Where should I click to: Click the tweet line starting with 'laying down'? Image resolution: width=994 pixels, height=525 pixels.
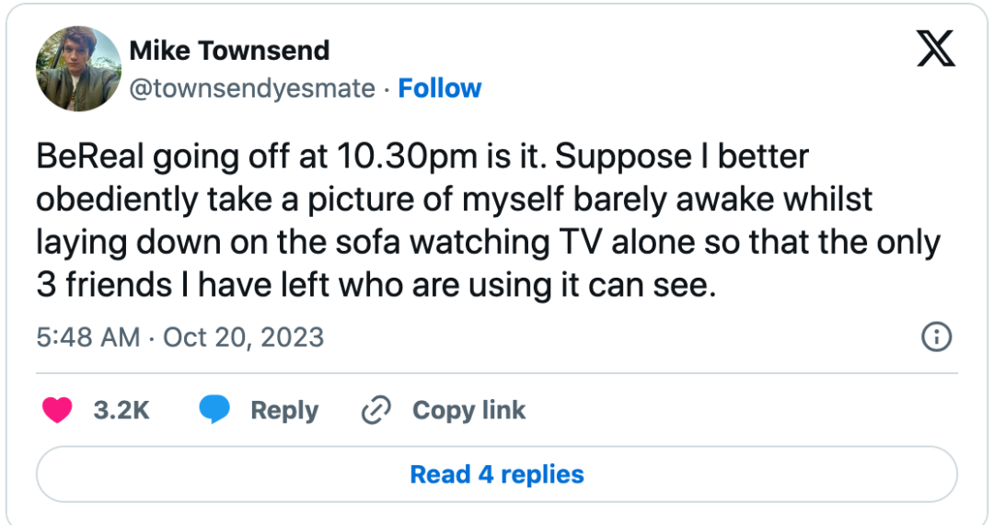coord(488,243)
